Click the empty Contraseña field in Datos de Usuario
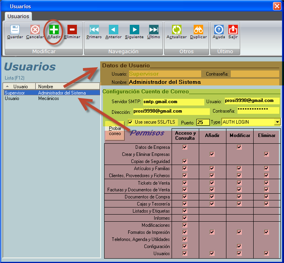Viewport: 284px width, 263px height. 255,74
